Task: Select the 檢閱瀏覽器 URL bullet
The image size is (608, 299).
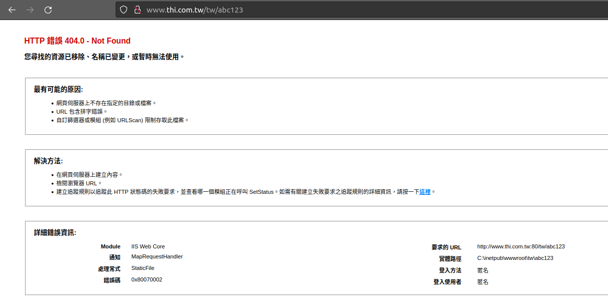Action: (79, 183)
